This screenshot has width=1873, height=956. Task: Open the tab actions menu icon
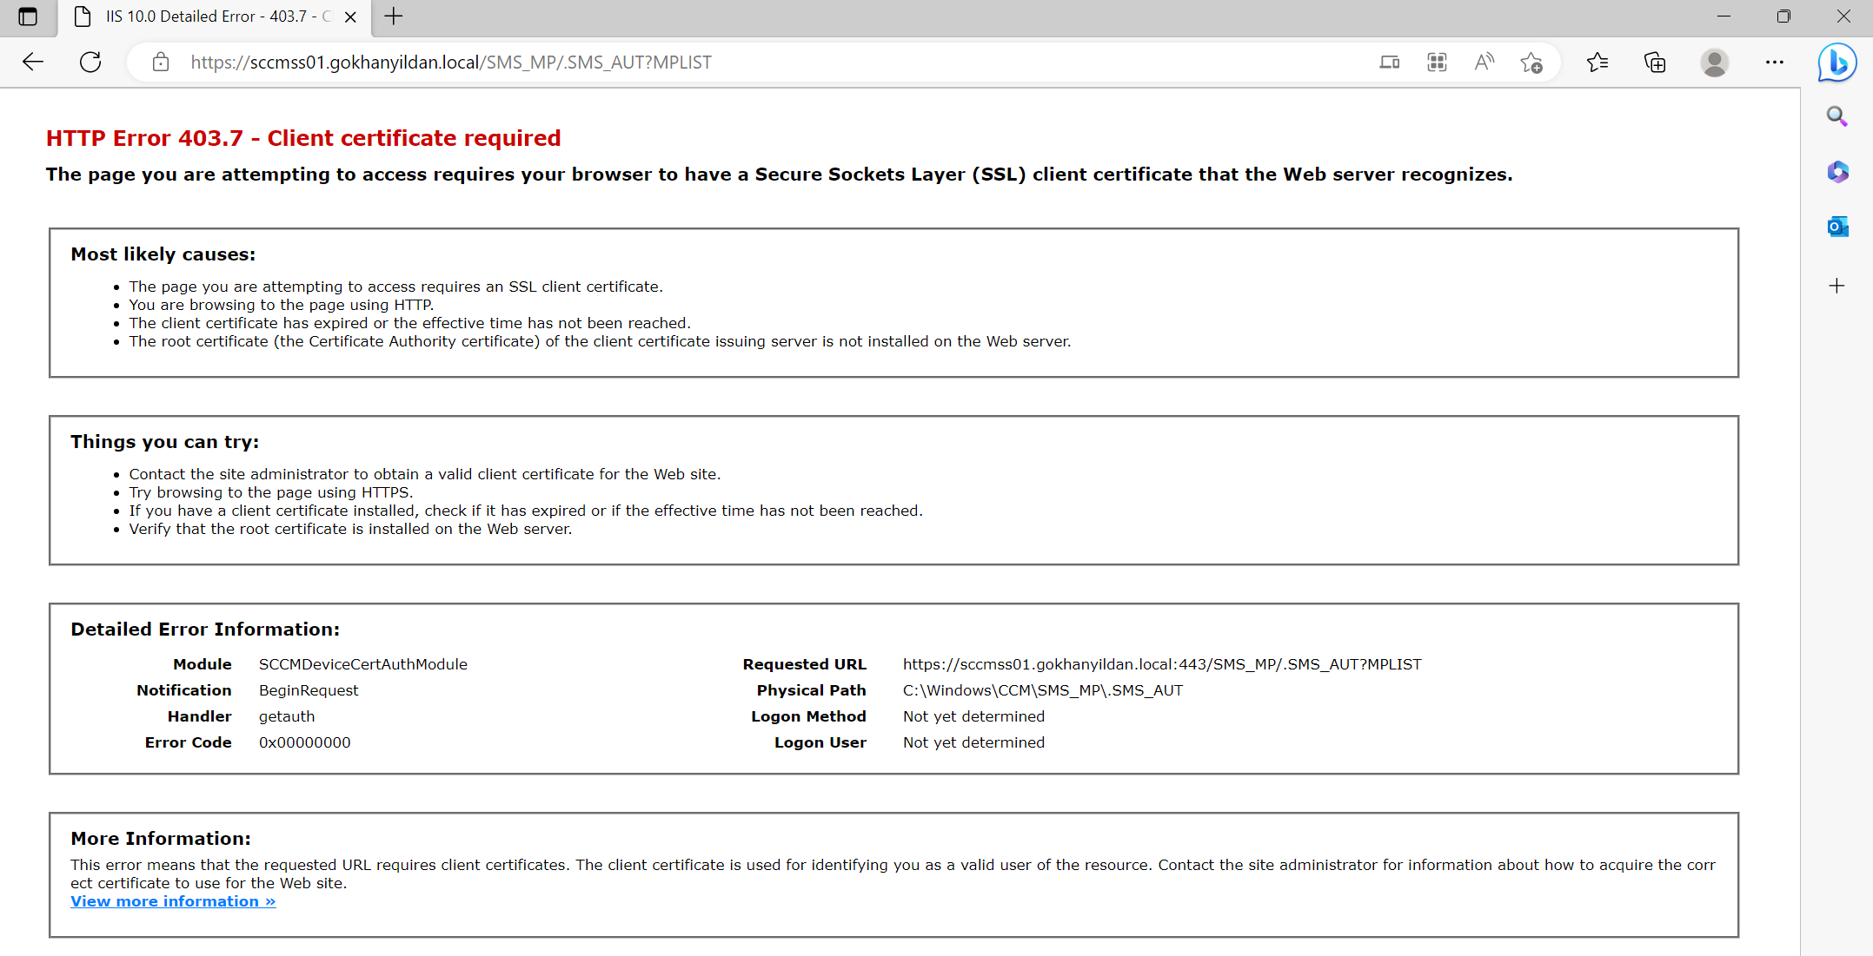tap(28, 16)
